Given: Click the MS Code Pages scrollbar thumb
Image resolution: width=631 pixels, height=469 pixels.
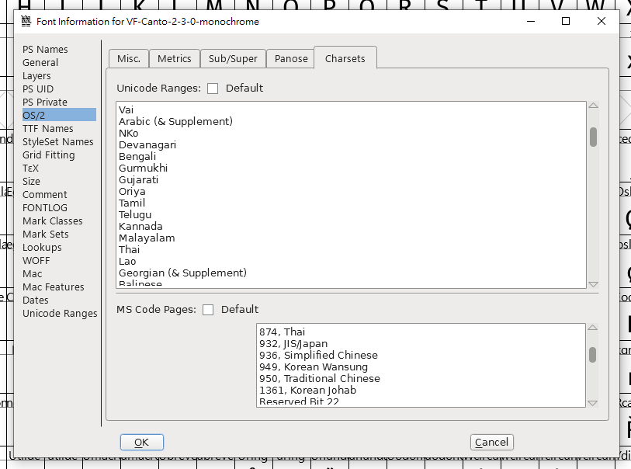Looking at the screenshot, I should (x=593, y=355).
